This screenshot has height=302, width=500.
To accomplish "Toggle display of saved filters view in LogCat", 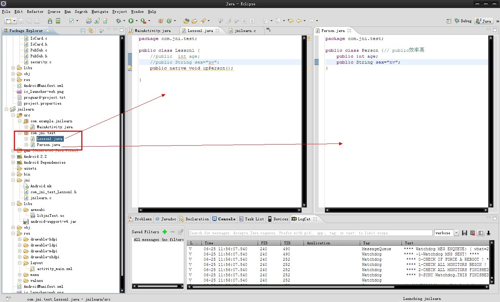I will (481, 233).
